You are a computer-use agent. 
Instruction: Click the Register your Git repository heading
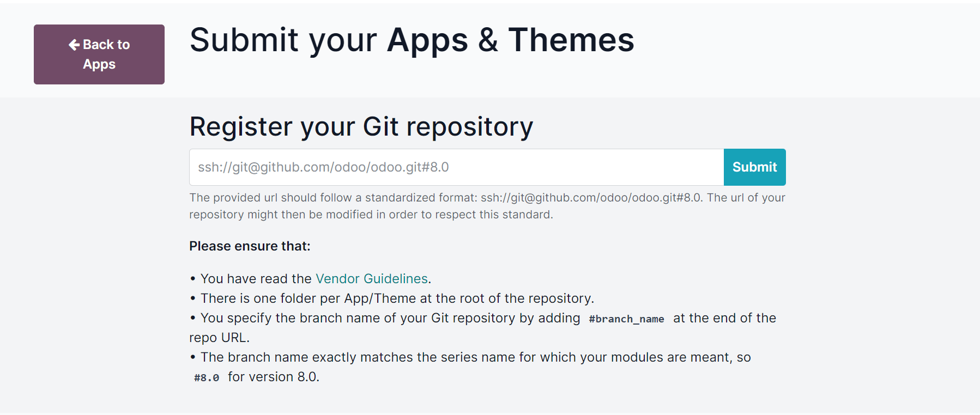click(361, 127)
